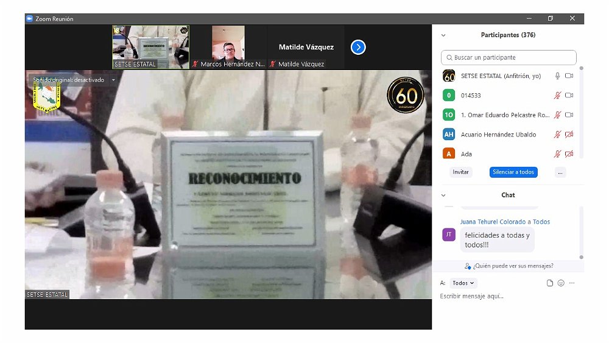Click the SETSE ESTATAL 60 avatar in participants
The image size is (609, 343).
click(449, 76)
